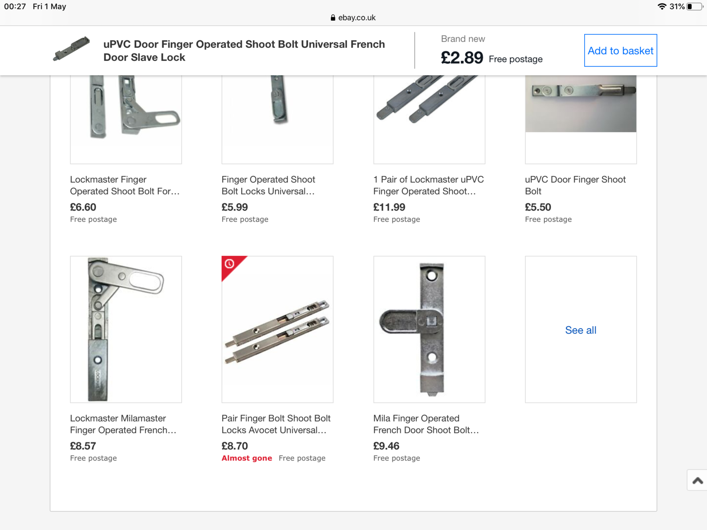Click the scroll-to-top arrow button
The height and width of the screenshot is (530, 707).
tap(697, 481)
